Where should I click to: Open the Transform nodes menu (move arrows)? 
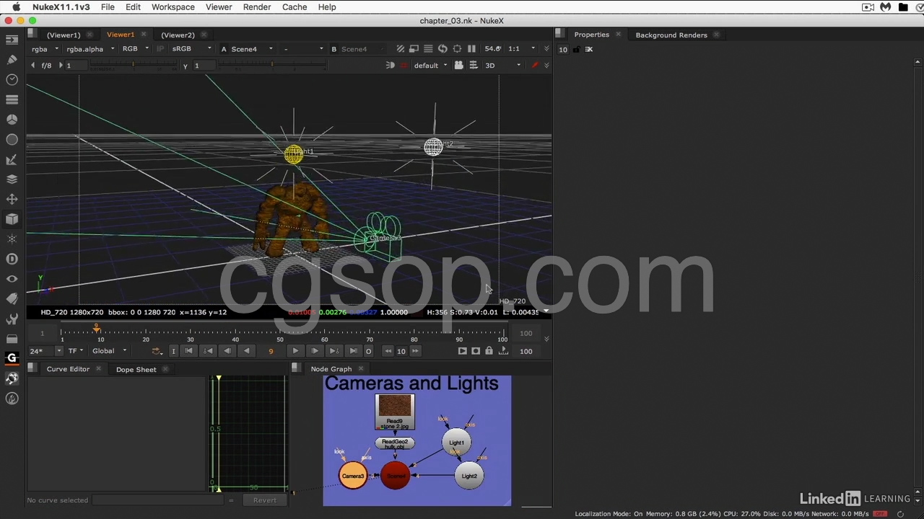(x=12, y=199)
